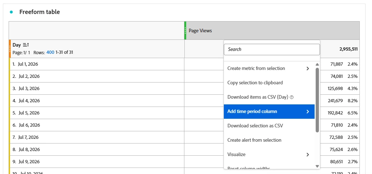Click the Day dimension header label
372x174 pixels.
click(x=17, y=45)
